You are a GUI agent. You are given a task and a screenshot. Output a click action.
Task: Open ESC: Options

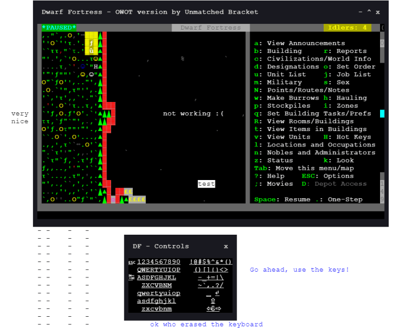328,176
